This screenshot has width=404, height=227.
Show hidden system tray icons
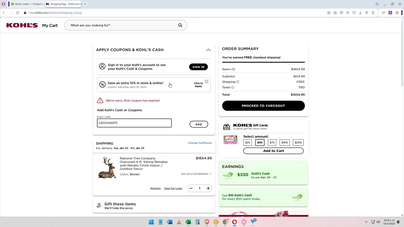366,222
